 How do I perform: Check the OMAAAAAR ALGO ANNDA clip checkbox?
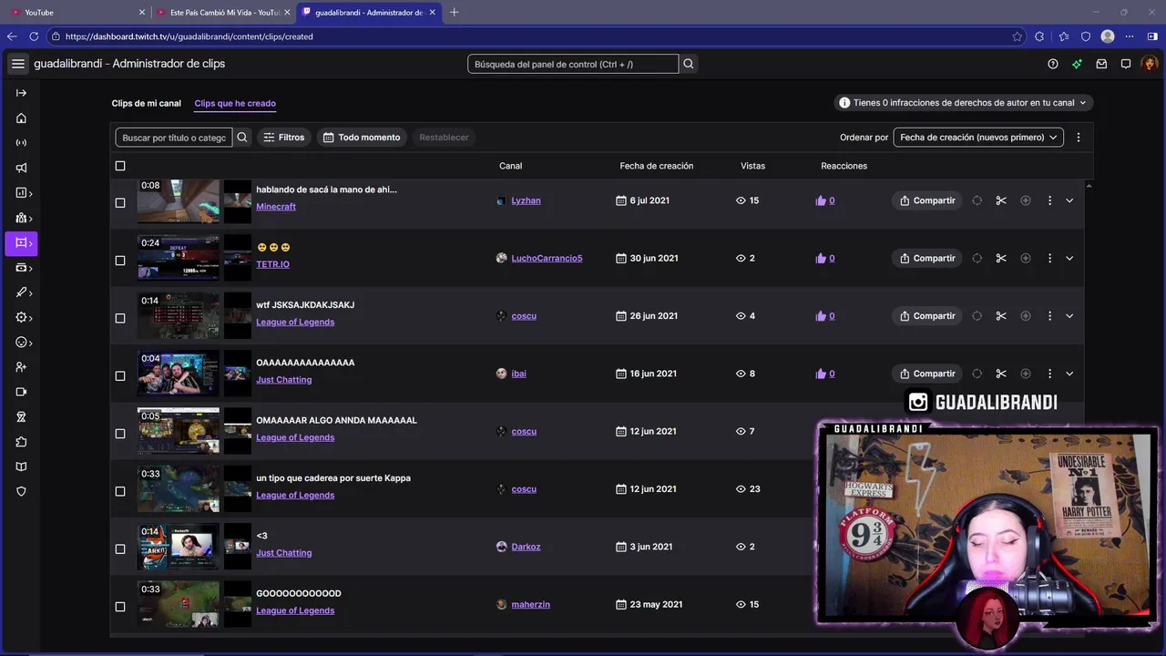coord(120,434)
